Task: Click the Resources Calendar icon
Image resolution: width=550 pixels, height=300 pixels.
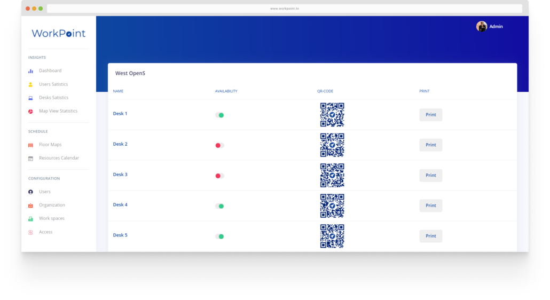Action: click(x=30, y=159)
